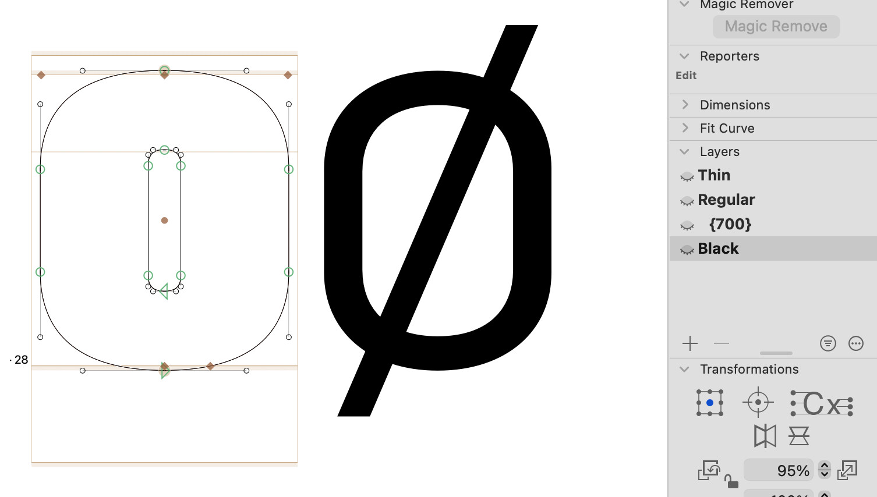Toggle the scale proportion lock icon
The height and width of the screenshot is (497, 877).
tap(730, 481)
